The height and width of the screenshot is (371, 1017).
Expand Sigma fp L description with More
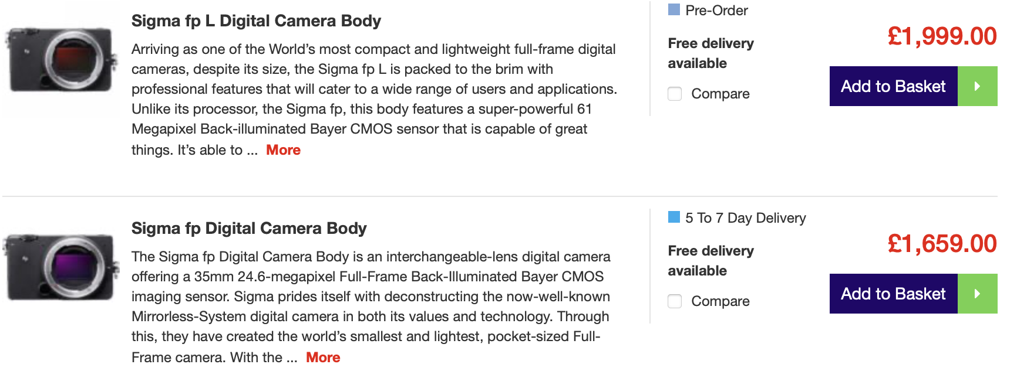point(283,150)
